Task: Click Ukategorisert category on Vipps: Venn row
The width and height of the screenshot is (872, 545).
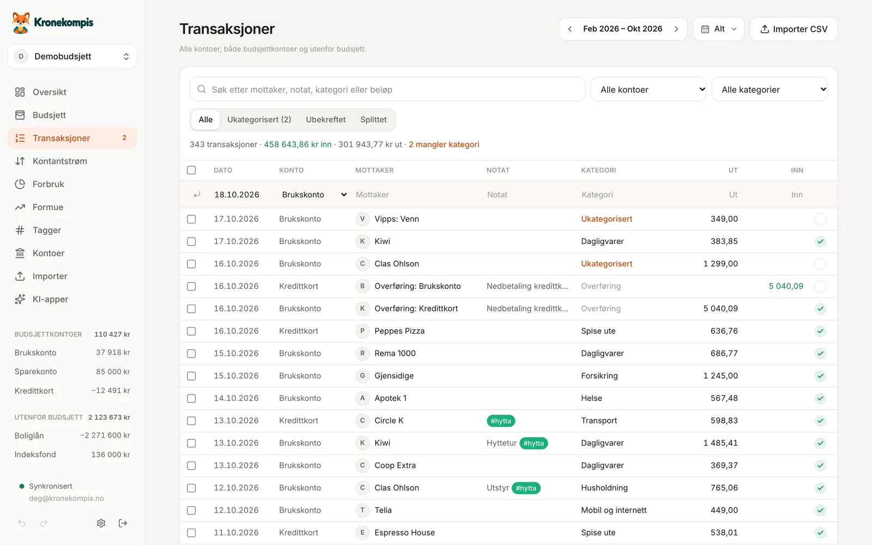Action: (x=607, y=219)
